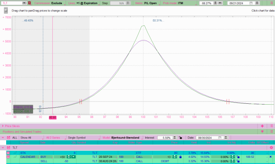Collapse the TLT group chevron

tap(3, 148)
